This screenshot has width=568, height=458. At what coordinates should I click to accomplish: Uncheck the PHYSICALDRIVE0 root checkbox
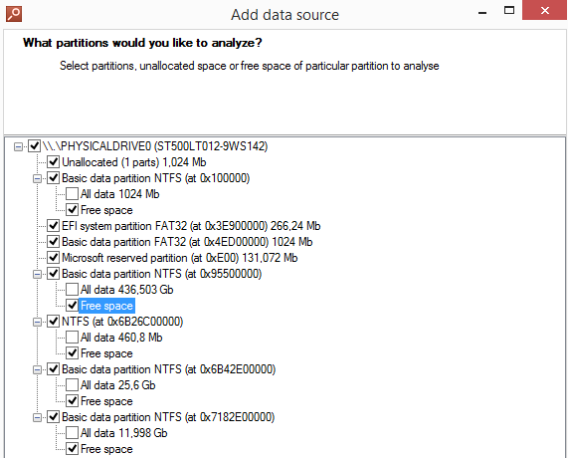[x=34, y=146]
